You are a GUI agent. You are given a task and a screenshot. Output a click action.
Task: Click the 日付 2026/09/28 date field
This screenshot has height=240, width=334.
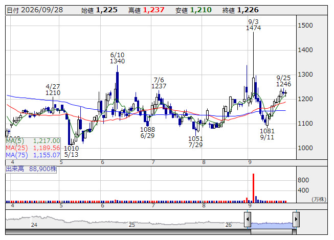click(x=35, y=10)
